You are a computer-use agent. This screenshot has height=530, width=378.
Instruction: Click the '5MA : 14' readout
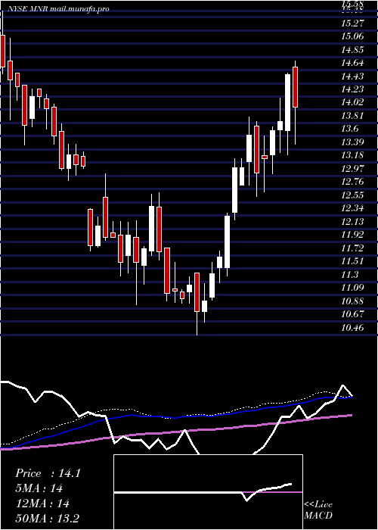point(39,488)
